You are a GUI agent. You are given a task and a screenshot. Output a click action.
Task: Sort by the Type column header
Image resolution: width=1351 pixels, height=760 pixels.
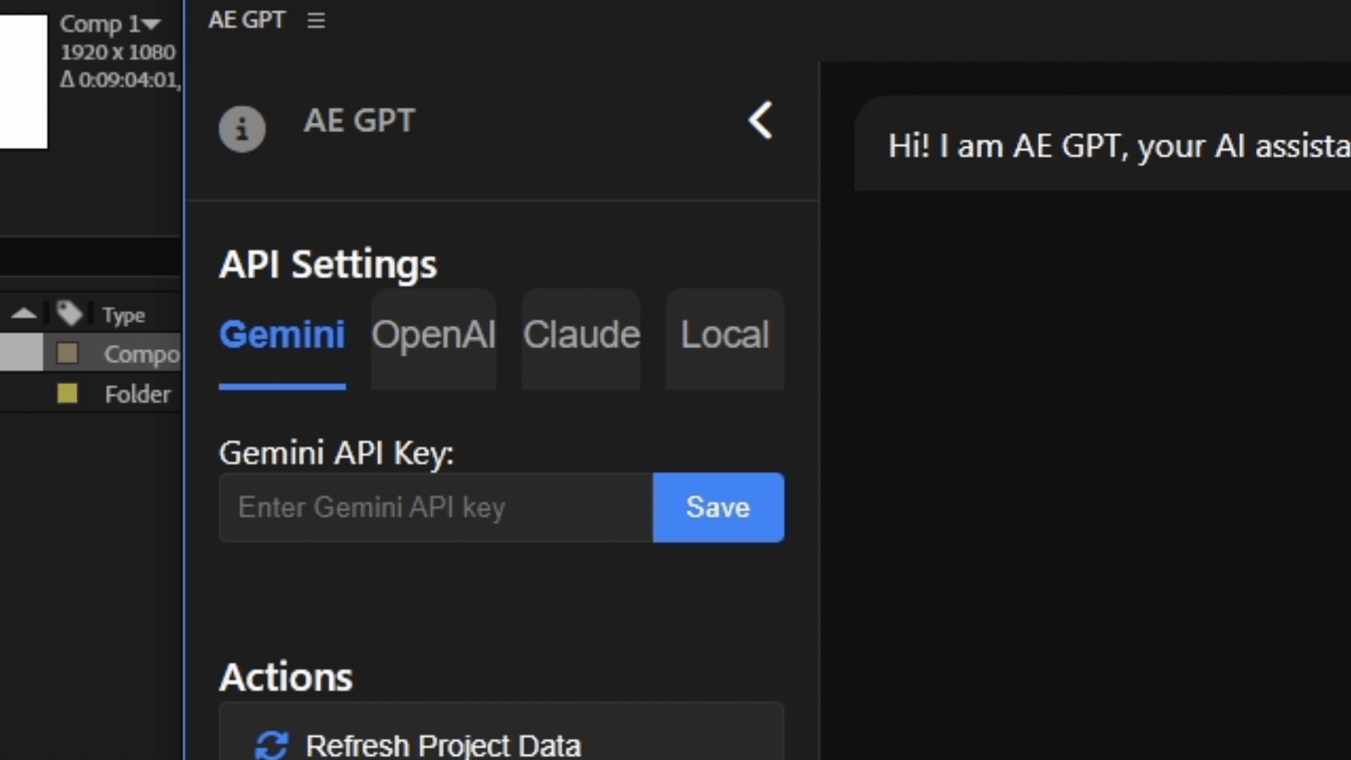123,315
